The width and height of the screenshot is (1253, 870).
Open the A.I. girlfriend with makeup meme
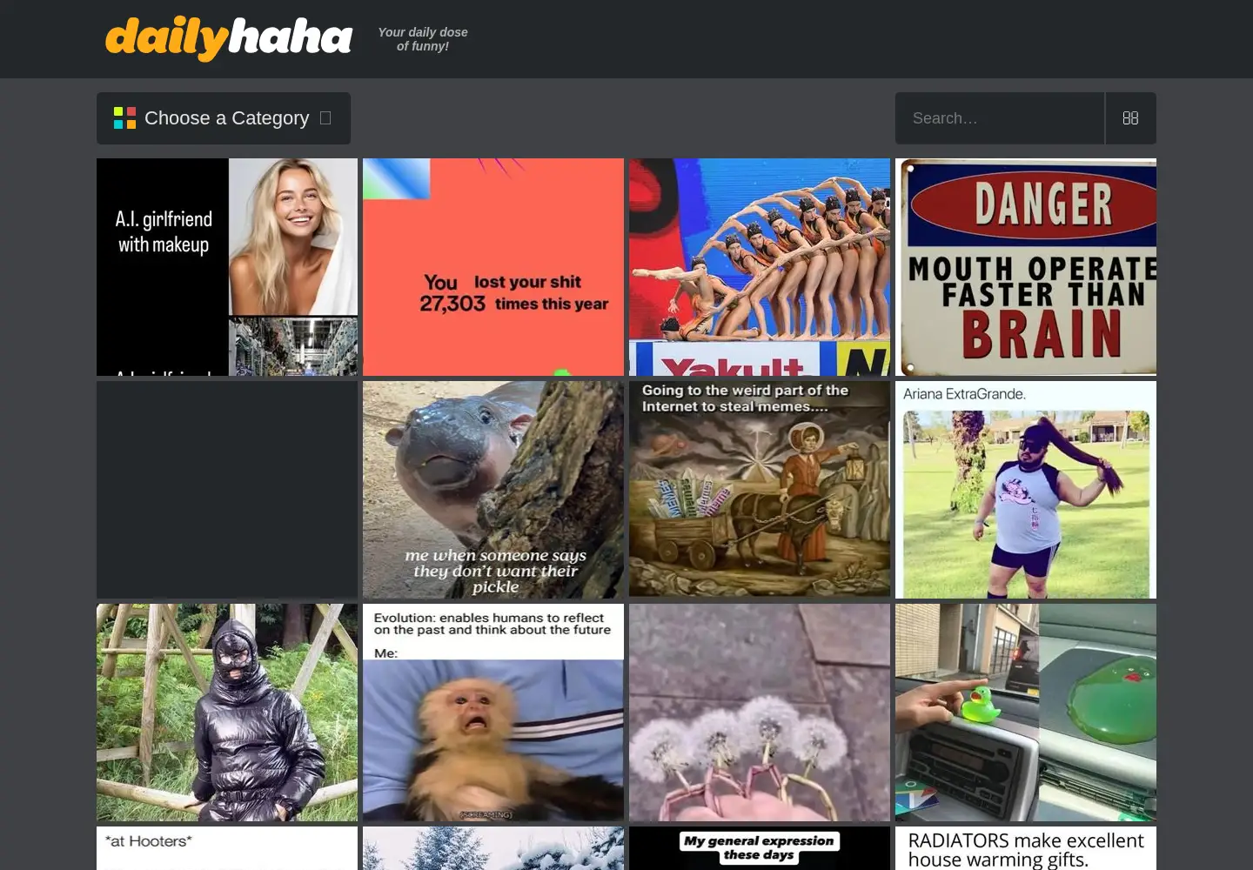click(x=227, y=267)
